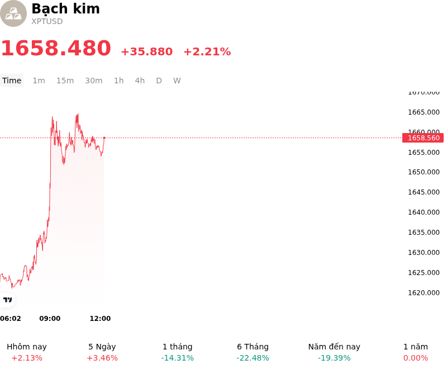This screenshot has width=447, height=369.
Task: Open the TradingView logo badge
Action: click(x=7, y=300)
